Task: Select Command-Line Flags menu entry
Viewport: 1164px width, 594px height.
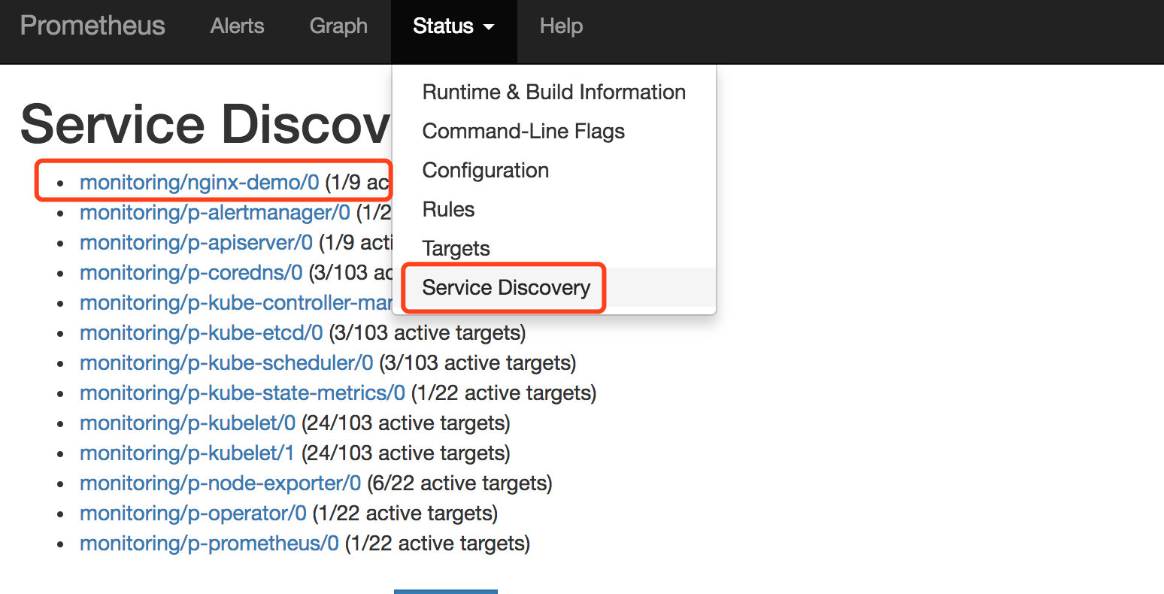Action: (554, 131)
